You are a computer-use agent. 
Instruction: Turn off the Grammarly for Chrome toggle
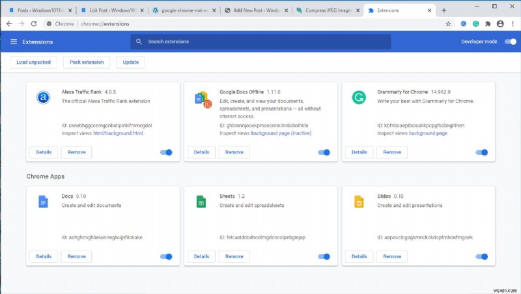click(x=482, y=152)
